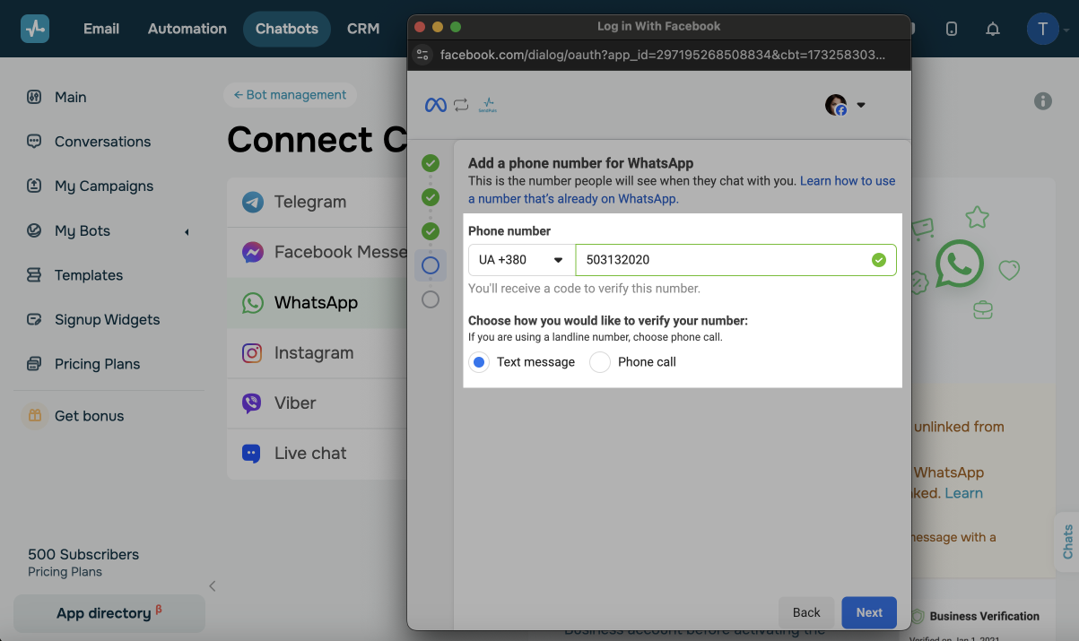1079x641 pixels.
Task: Click the Viber logo icon
Action: click(252, 403)
